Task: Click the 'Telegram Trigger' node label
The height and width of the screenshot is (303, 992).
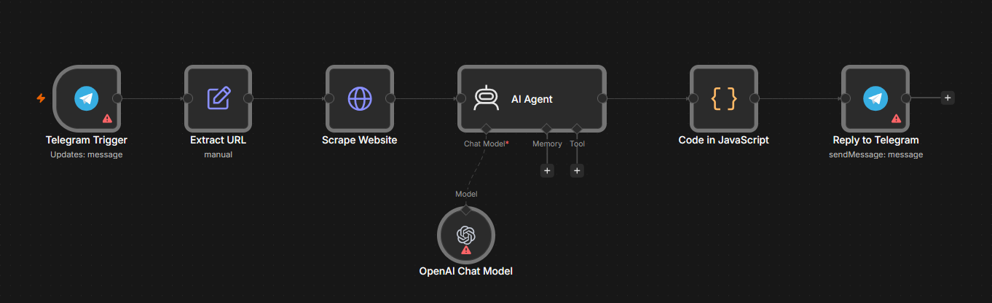Action: click(87, 140)
